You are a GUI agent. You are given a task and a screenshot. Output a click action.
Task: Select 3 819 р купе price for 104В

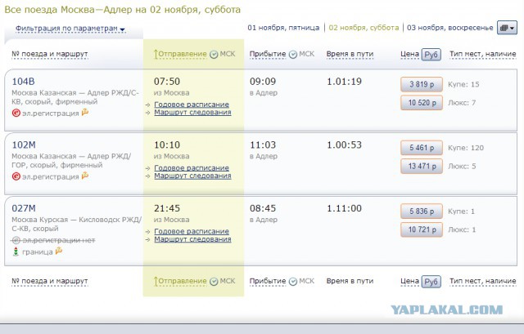pyautogui.click(x=422, y=84)
